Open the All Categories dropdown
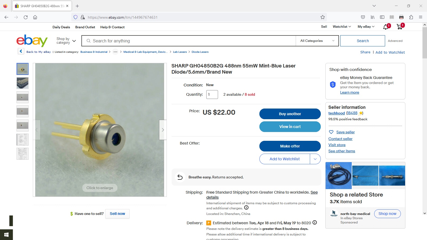The width and height of the screenshot is (427, 240). [x=317, y=41]
